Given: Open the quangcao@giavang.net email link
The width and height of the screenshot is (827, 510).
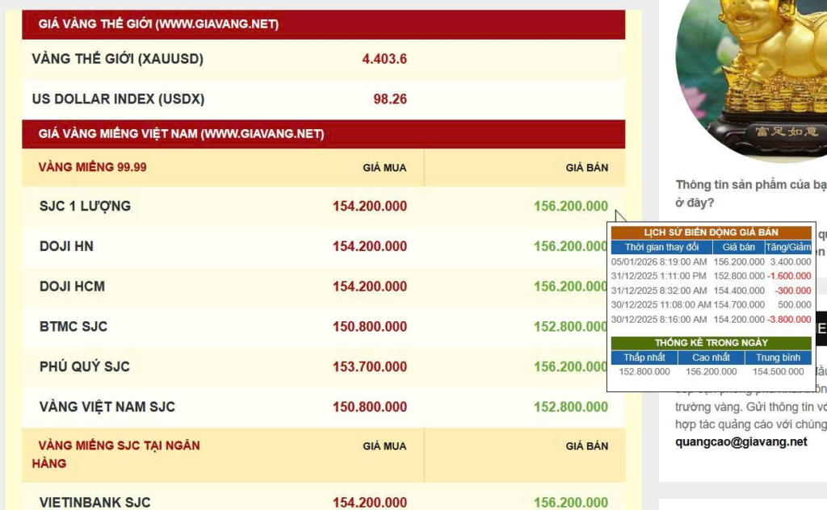Looking at the screenshot, I should [x=741, y=441].
